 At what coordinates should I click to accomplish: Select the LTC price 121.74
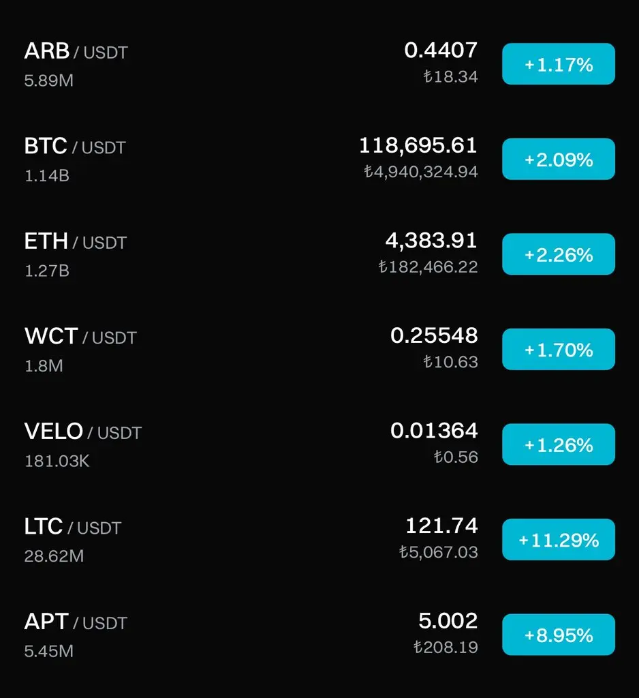[x=441, y=526]
